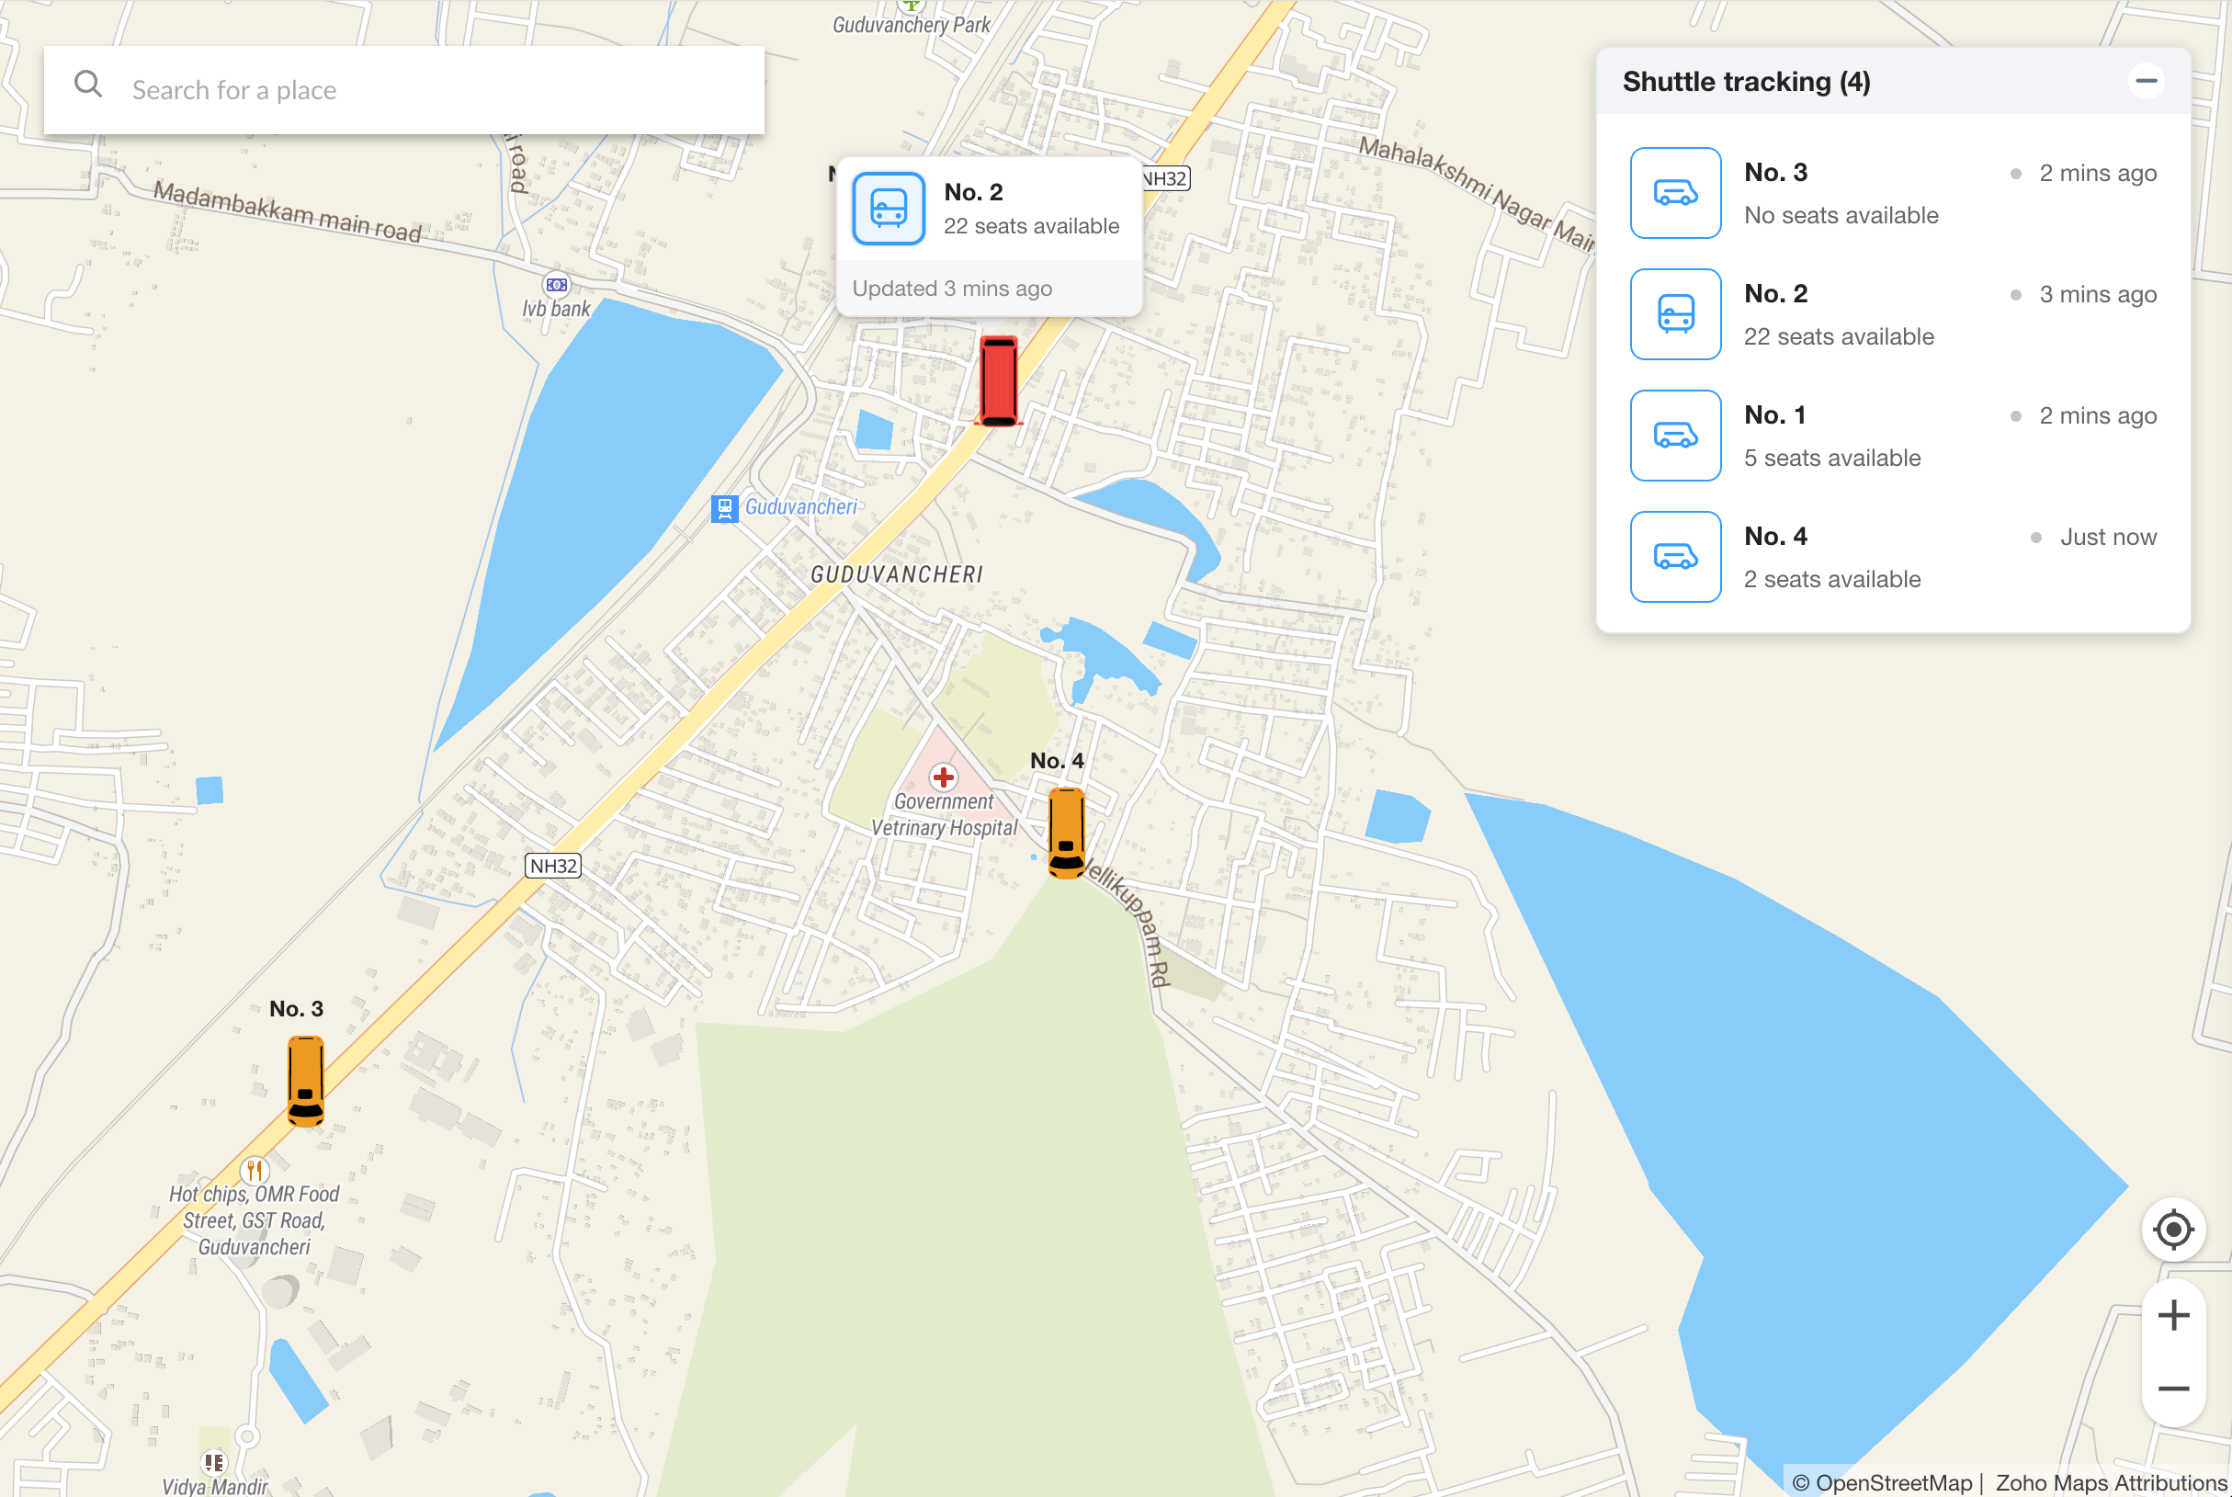
Task: Click the No. 1 shuttle van icon
Action: pyautogui.click(x=1674, y=436)
